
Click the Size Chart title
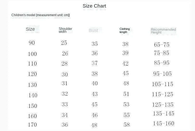(x=94, y=6)
